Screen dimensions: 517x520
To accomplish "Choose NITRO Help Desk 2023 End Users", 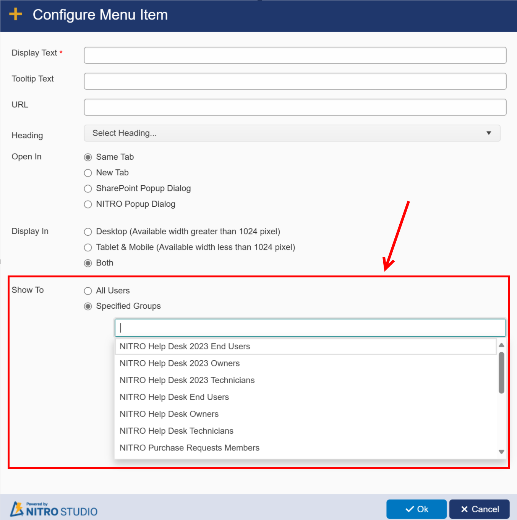I will pos(305,347).
